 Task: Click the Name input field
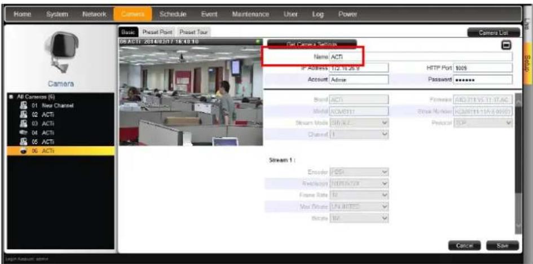(x=421, y=57)
